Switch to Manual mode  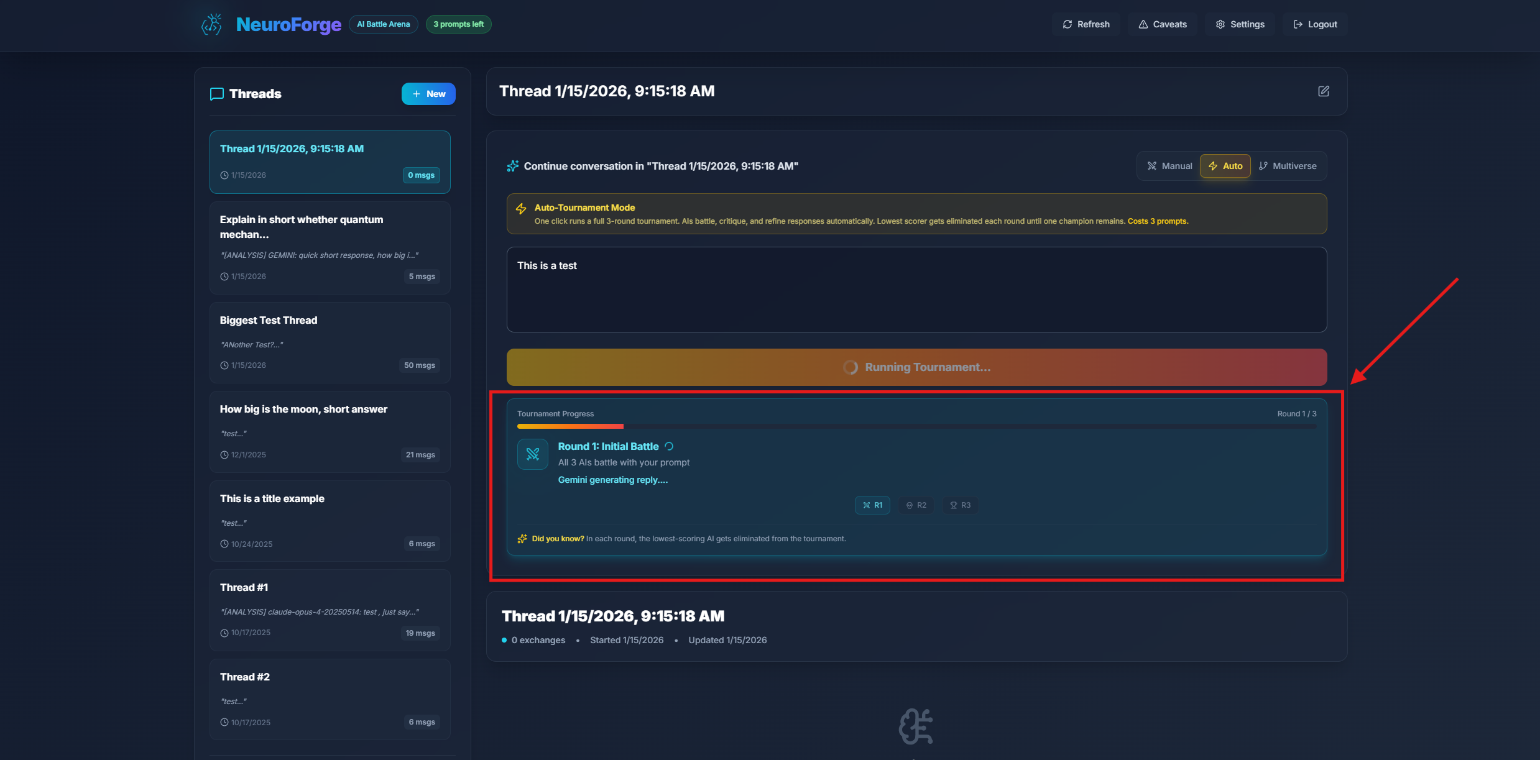pos(1169,166)
